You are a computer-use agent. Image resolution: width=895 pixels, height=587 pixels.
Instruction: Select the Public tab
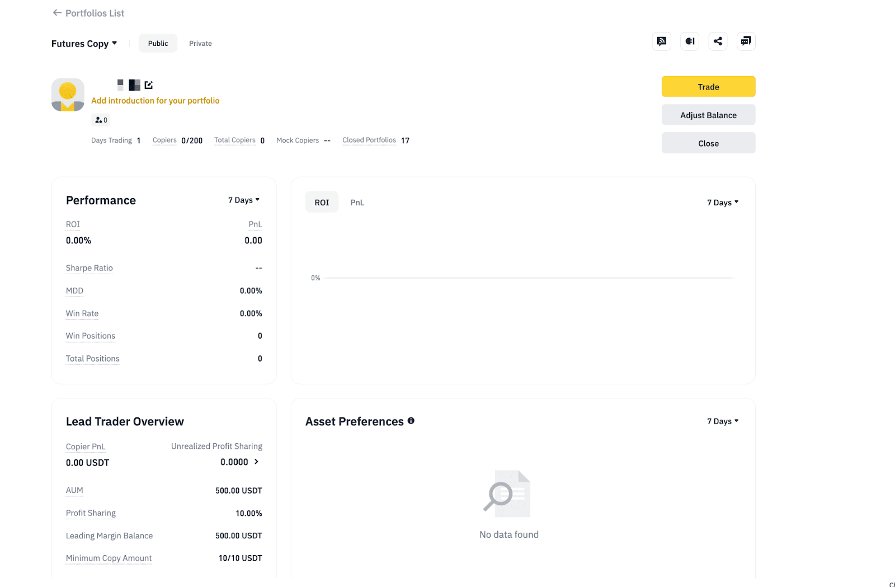[x=158, y=44]
